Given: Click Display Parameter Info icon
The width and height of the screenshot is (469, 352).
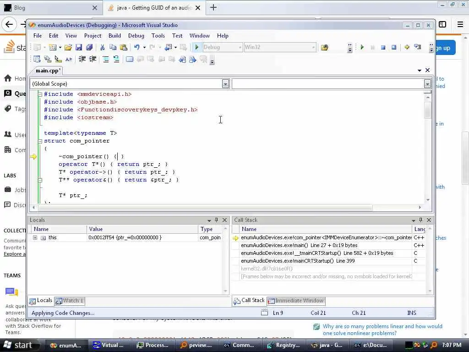Looking at the screenshot, I should 48,59.
